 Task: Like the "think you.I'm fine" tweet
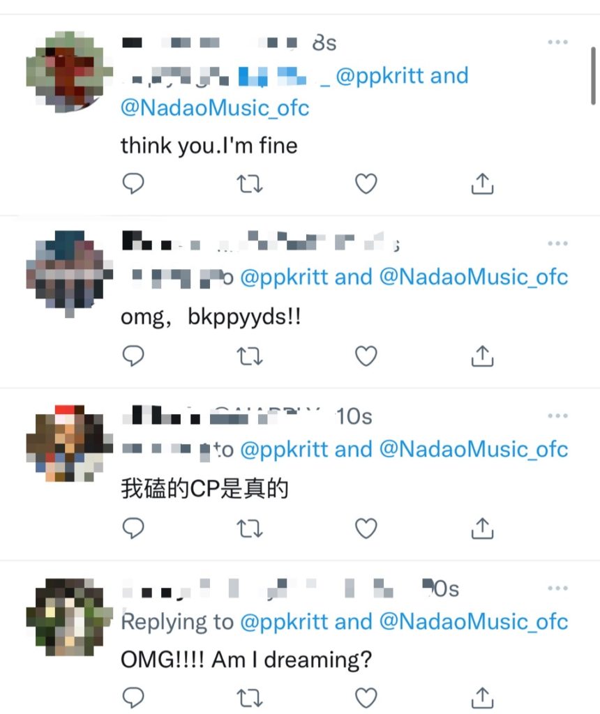366,183
